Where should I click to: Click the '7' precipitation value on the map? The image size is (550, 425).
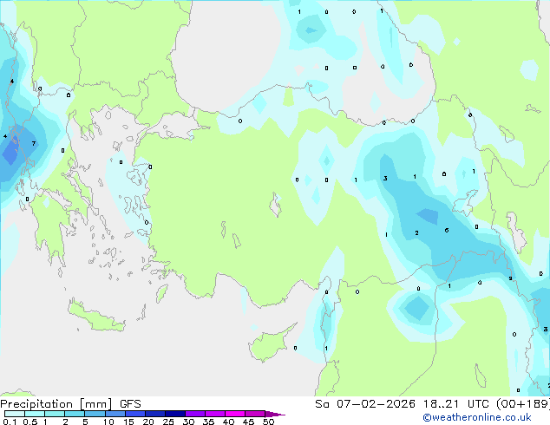(34, 143)
